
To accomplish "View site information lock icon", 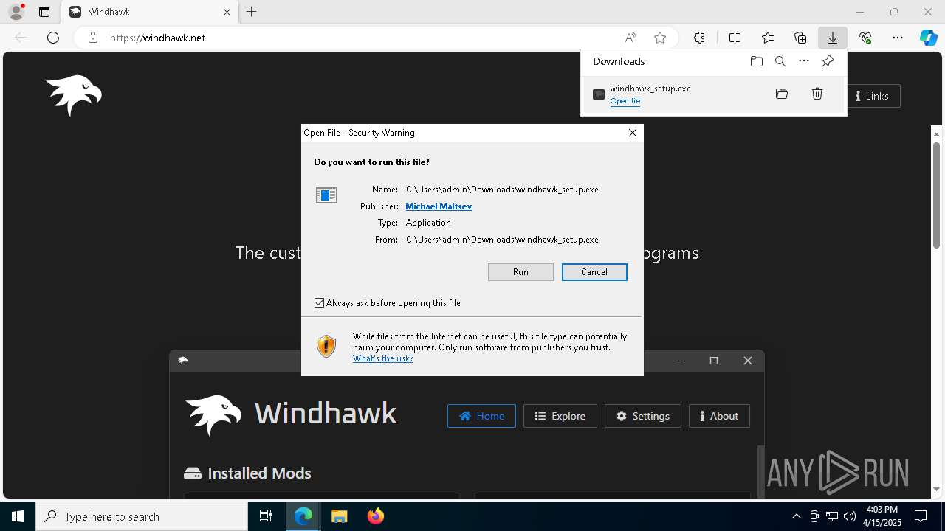I will click(x=93, y=38).
